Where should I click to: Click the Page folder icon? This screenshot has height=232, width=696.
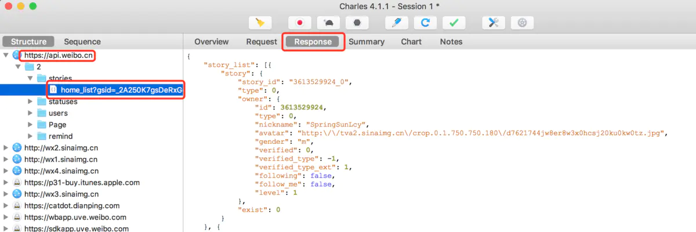pyautogui.click(x=41, y=125)
